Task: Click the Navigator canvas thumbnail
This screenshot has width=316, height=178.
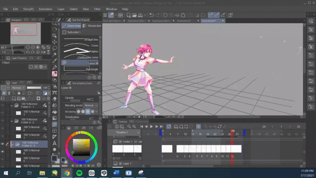Action: [x=26, y=33]
